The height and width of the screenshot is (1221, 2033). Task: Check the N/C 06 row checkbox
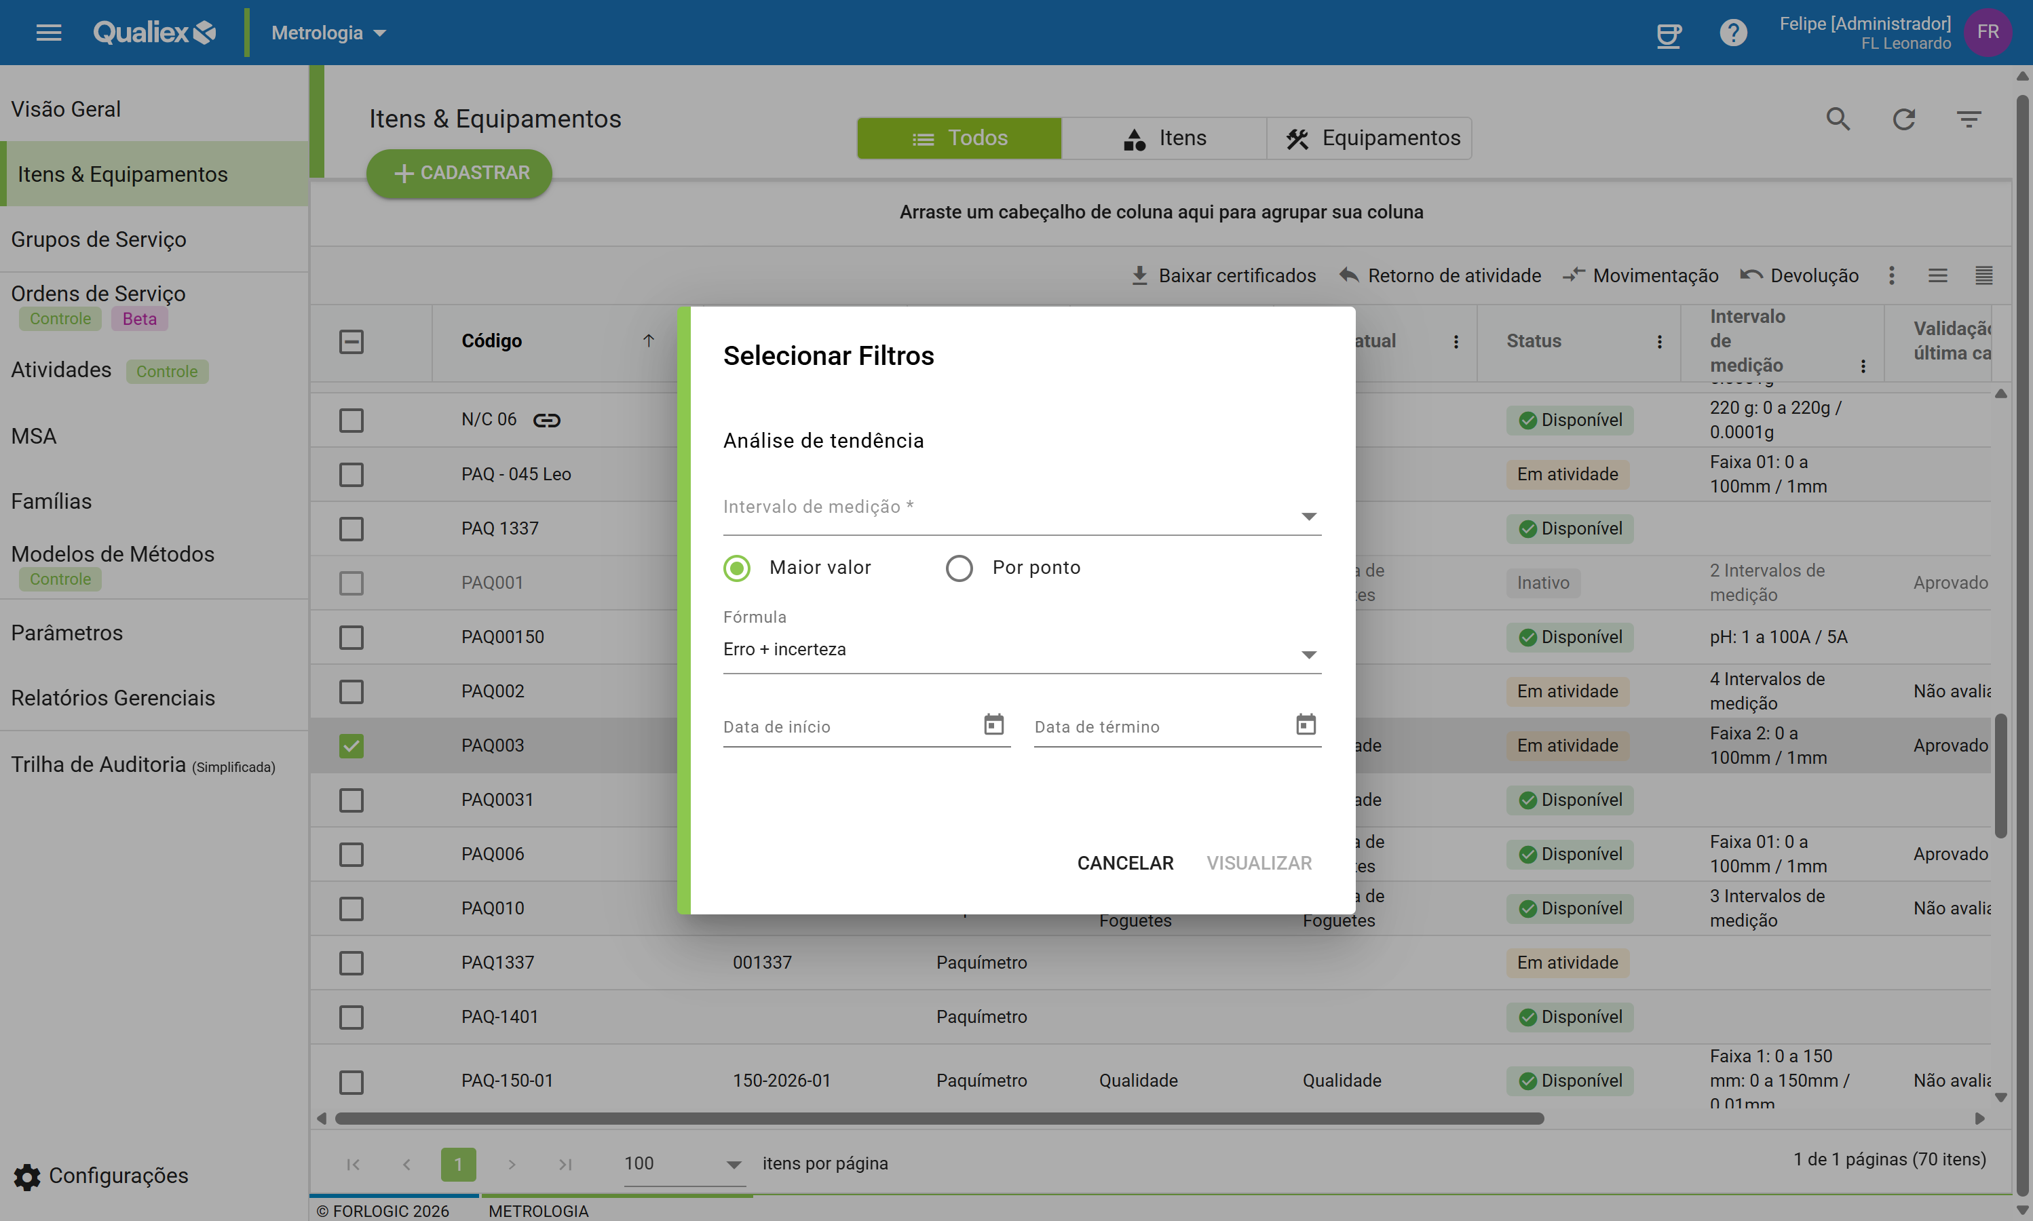(351, 421)
